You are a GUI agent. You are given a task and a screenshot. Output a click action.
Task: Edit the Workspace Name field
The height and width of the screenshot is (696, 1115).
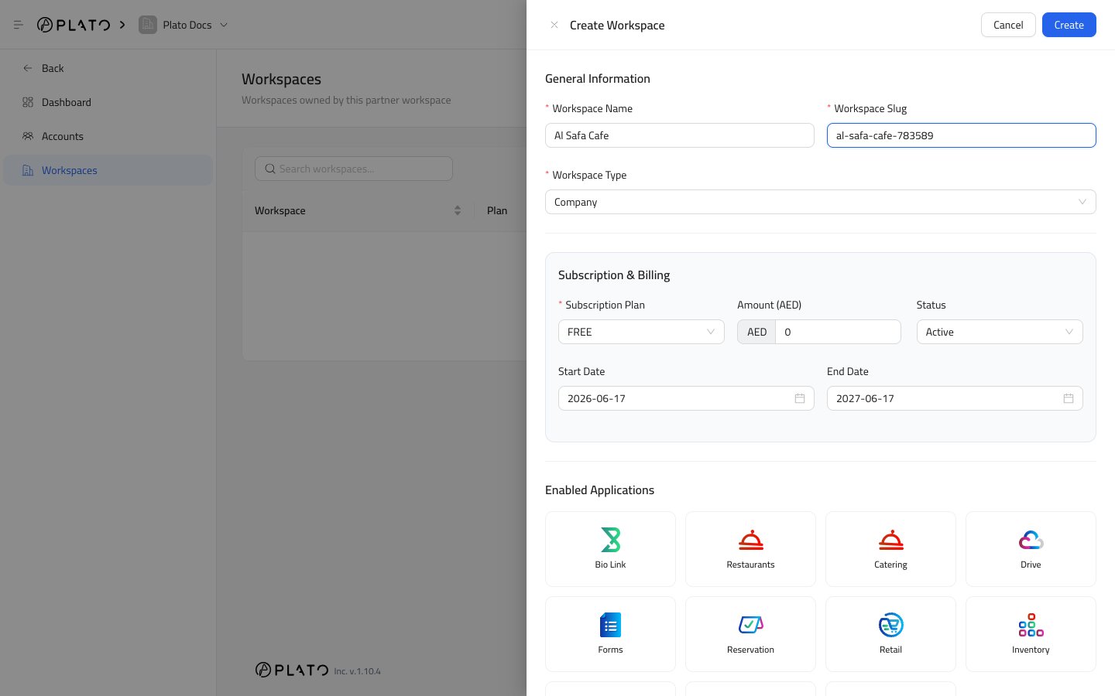click(x=680, y=135)
